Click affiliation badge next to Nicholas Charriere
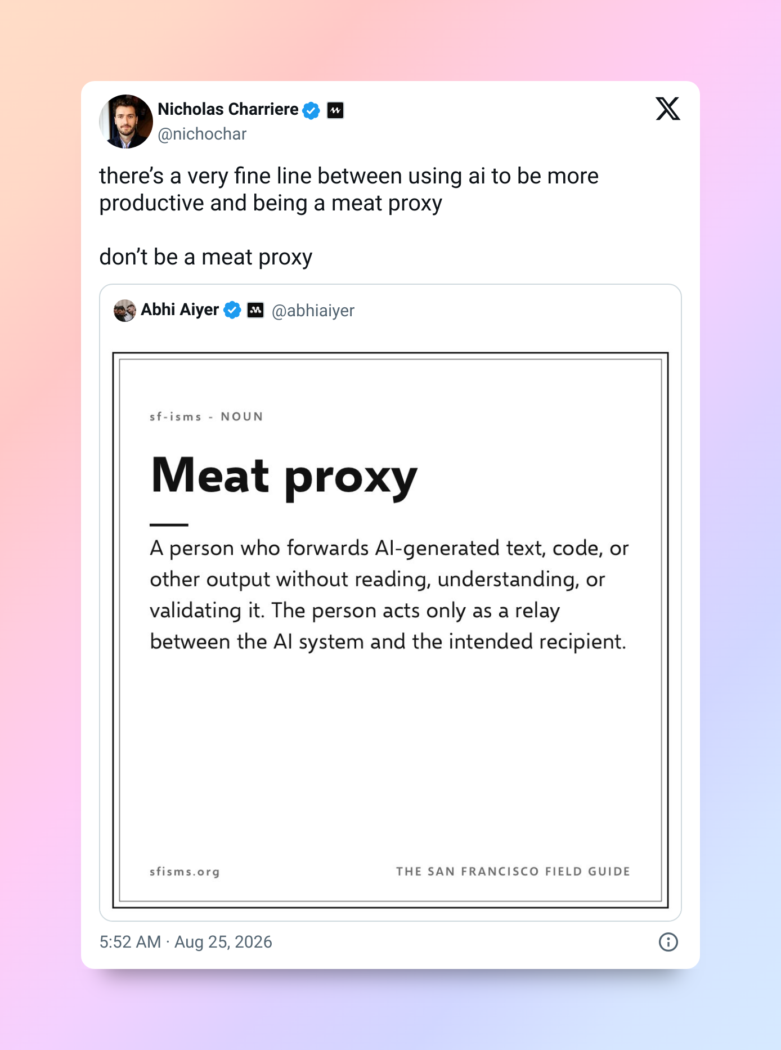781x1050 pixels. 335,110
